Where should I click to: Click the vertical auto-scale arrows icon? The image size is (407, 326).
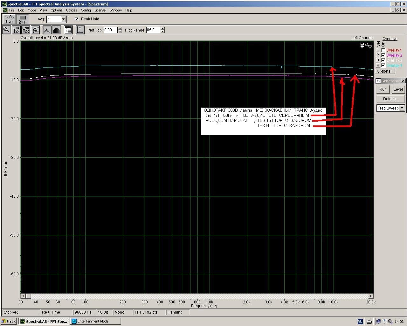coord(80,30)
